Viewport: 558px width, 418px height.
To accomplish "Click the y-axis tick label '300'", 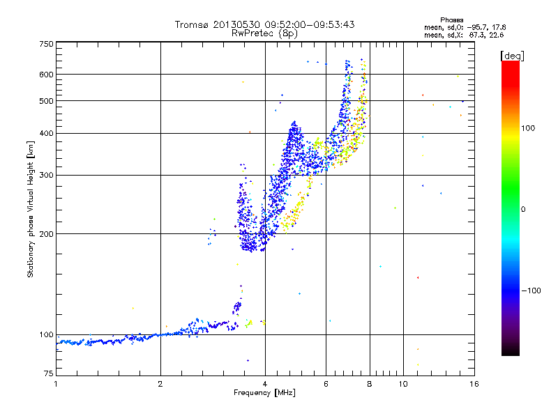I will pos(46,176).
